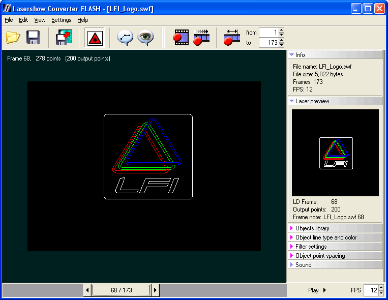Screen dimensions: 388x300
Task: Open the Help menu
Action: coord(83,20)
